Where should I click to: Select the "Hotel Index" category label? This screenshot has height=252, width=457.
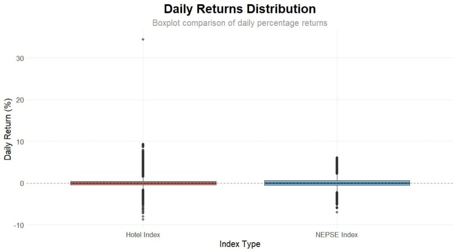pyautogui.click(x=143, y=234)
